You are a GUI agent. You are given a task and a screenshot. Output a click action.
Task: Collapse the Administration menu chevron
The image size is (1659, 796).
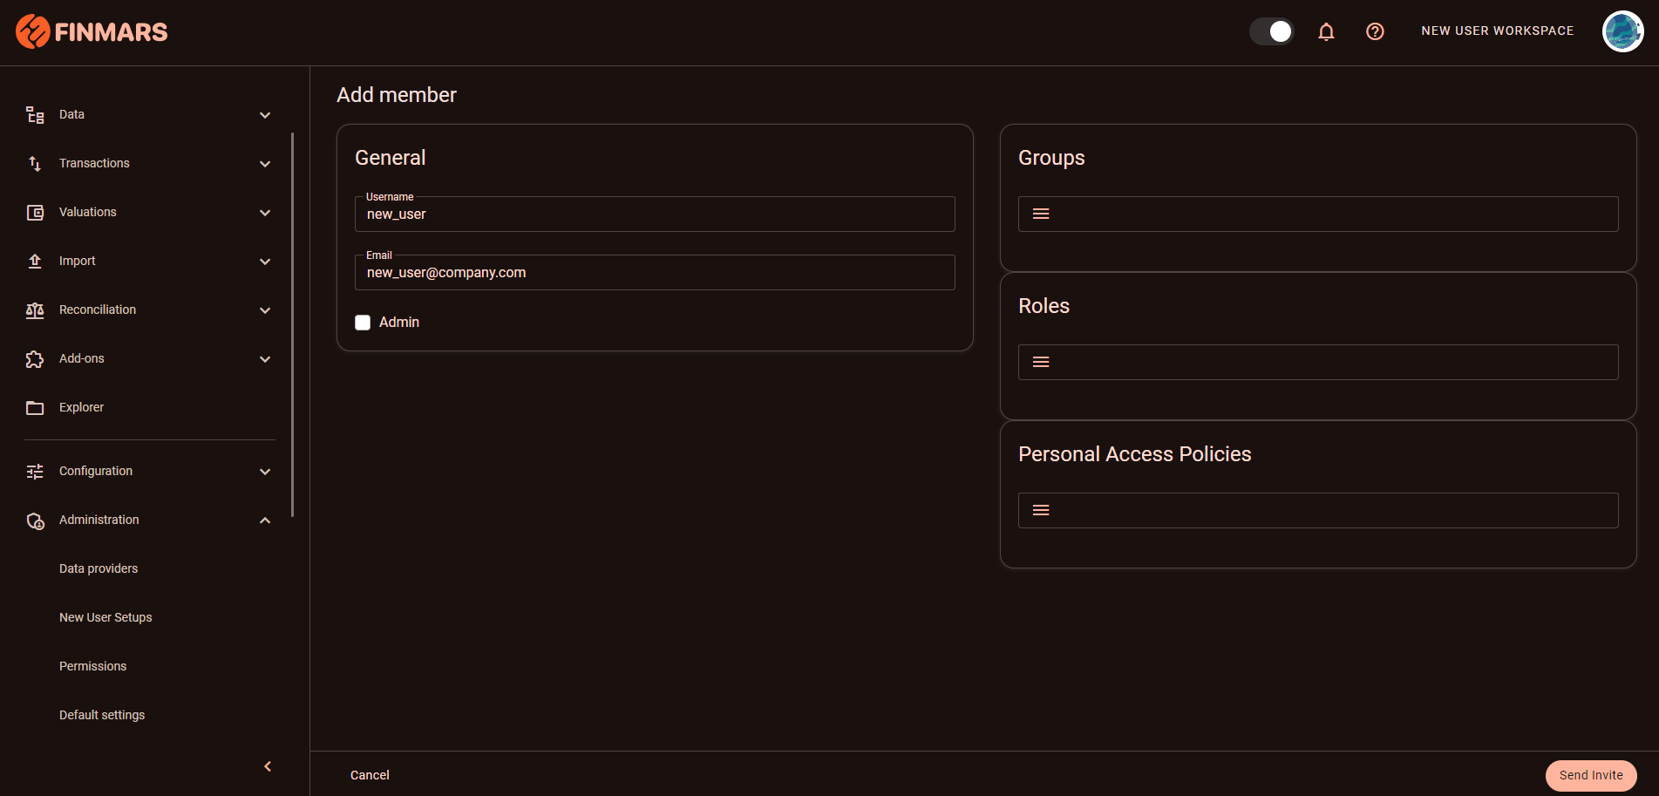[265, 520]
